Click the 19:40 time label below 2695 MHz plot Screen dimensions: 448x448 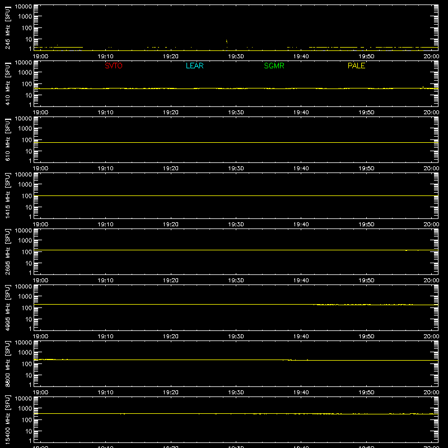[x=301, y=281]
